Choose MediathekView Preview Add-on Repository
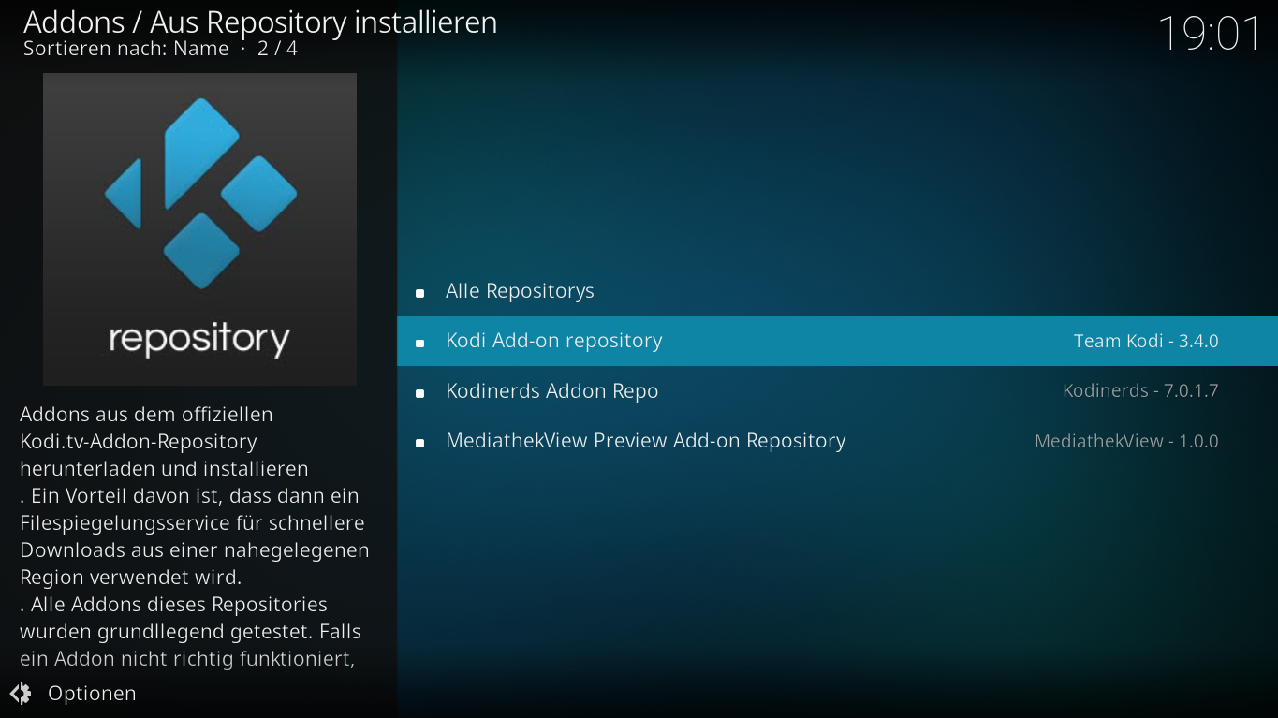The height and width of the screenshot is (718, 1278). [837, 441]
